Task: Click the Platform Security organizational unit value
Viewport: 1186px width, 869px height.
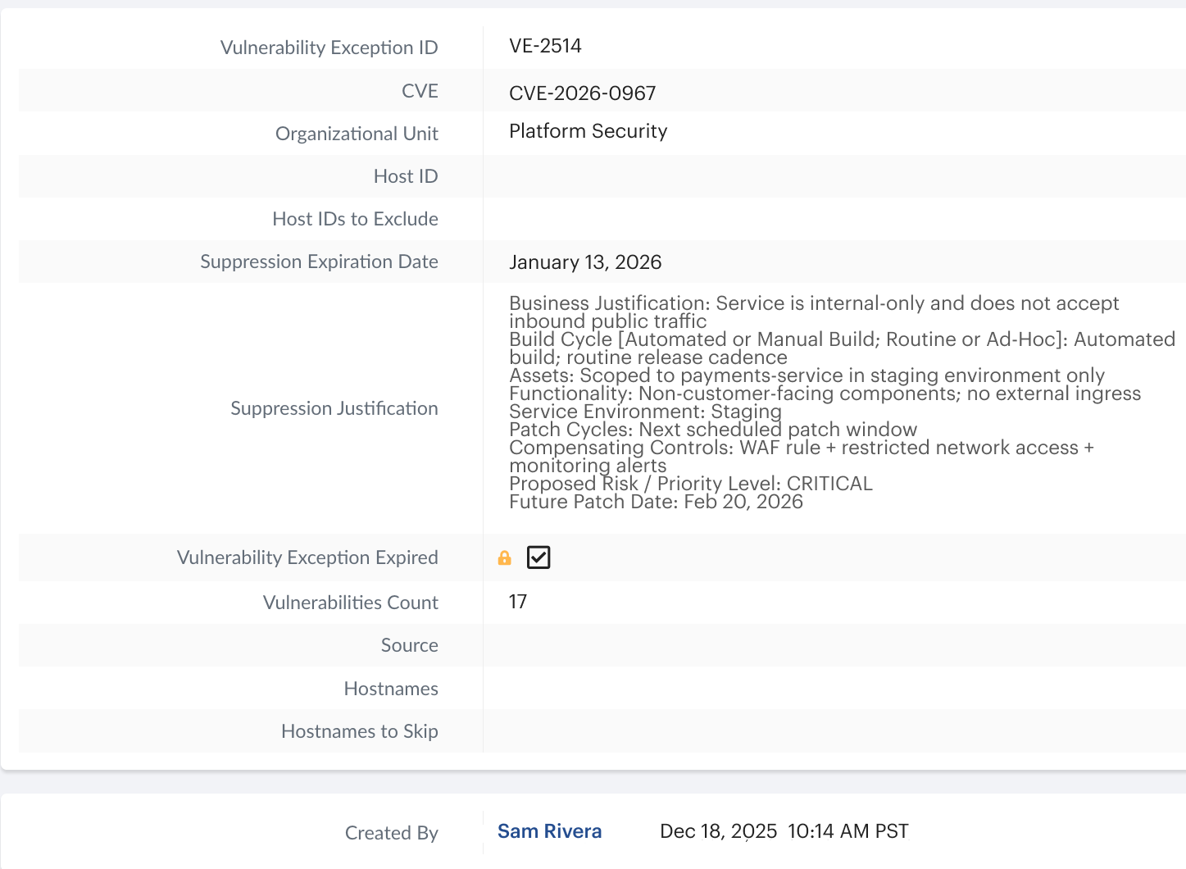Action: [x=588, y=131]
